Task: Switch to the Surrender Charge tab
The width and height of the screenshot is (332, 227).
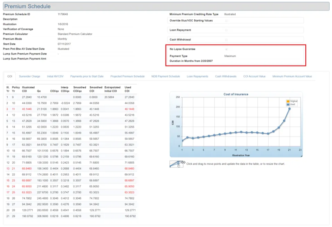Action: click(29, 76)
